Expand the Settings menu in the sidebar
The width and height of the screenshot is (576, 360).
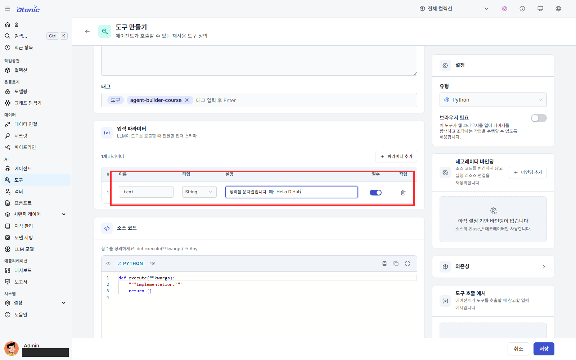coord(35,303)
